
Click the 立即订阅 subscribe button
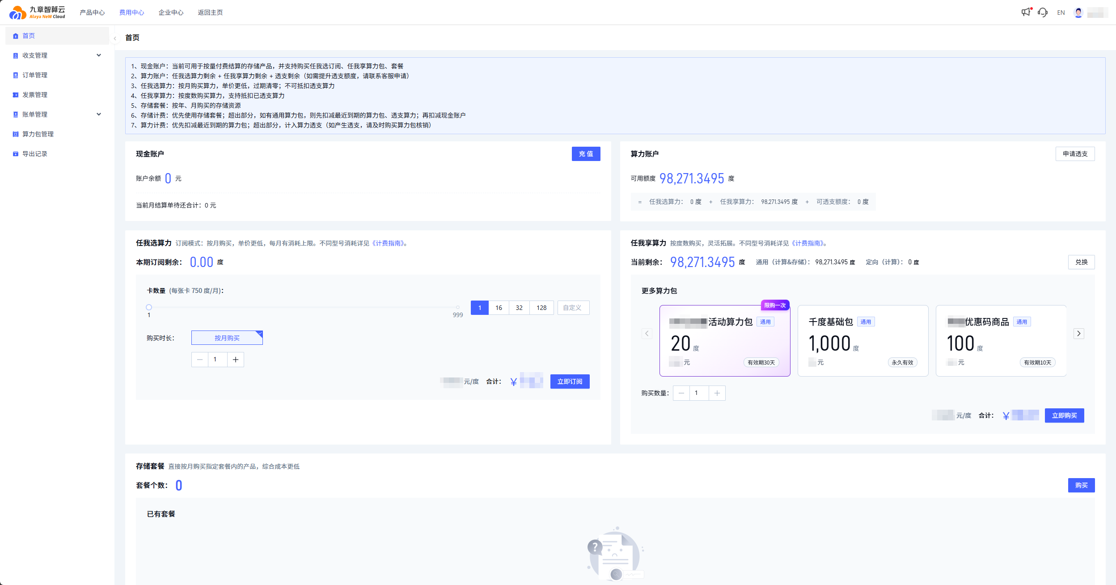[x=570, y=382]
